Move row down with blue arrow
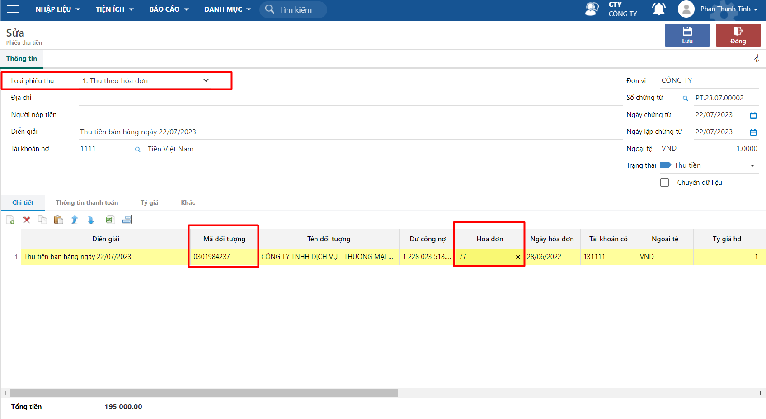This screenshot has width=766, height=419. [90, 220]
